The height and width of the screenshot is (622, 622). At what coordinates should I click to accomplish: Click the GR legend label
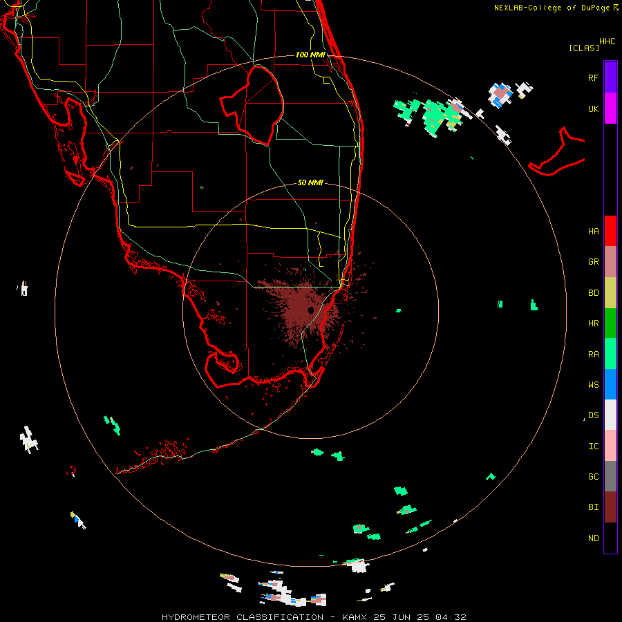click(x=593, y=262)
